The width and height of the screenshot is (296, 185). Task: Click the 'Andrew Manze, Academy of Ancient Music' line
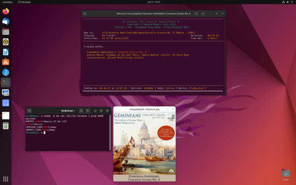tap(138, 55)
